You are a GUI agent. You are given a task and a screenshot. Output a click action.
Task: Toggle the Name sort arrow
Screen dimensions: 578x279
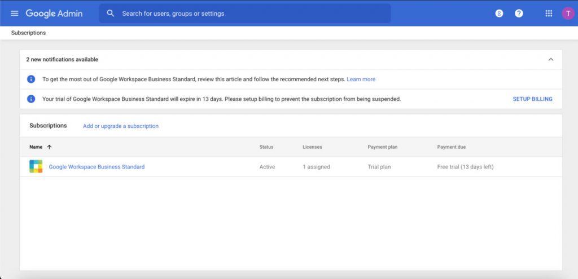[50, 147]
